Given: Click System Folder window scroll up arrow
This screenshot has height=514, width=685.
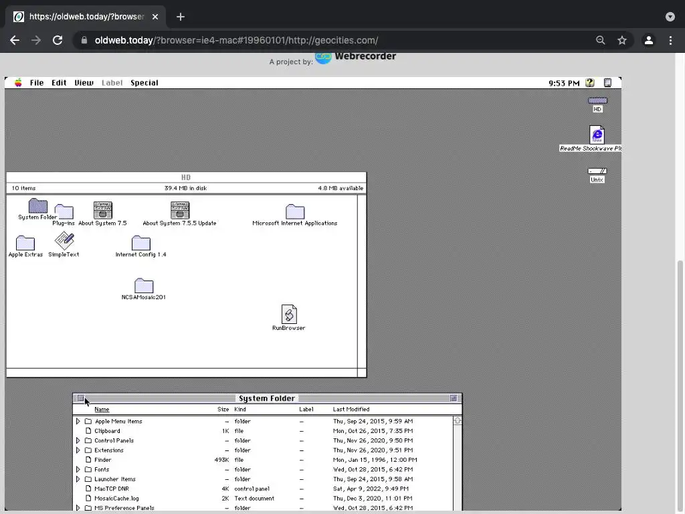Looking at the screenshot, I should [458, 421].
